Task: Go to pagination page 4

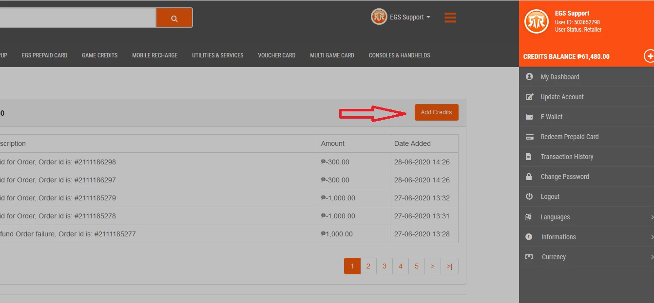Action: (x=401, y=266)
